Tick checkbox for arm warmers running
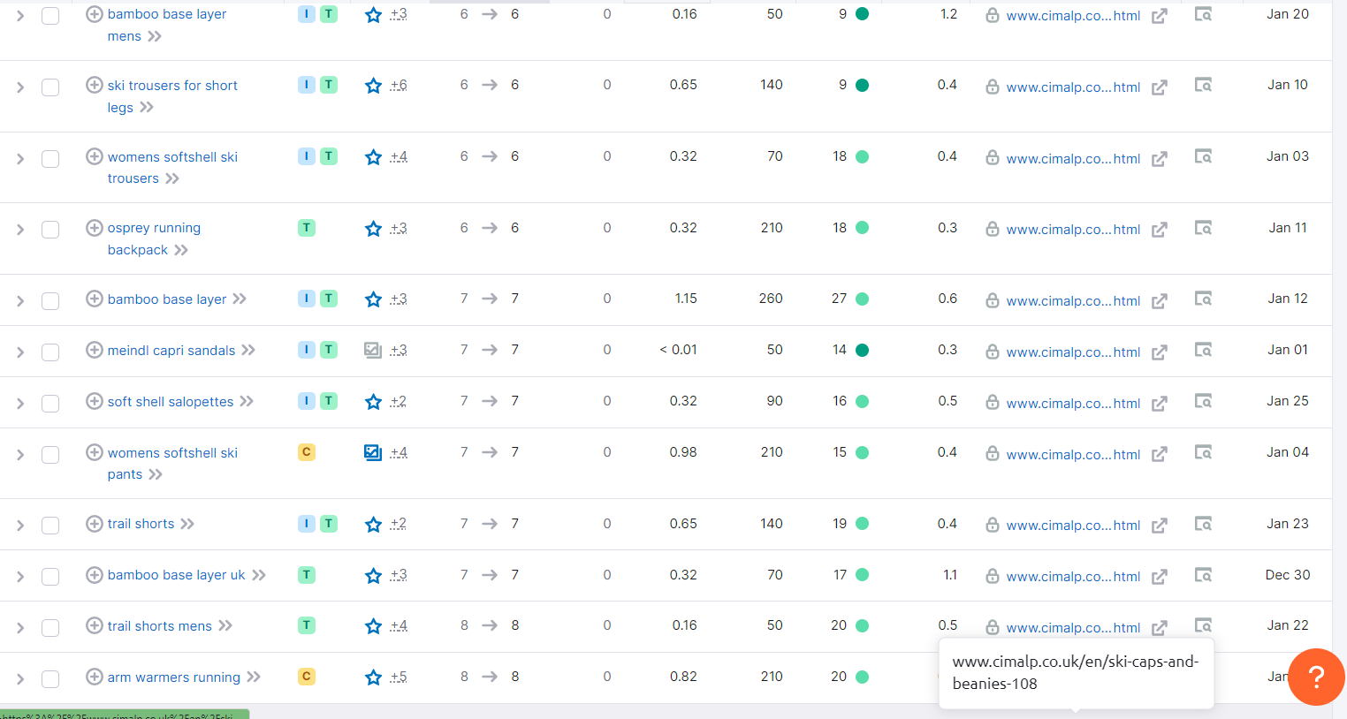 (50, 679)
